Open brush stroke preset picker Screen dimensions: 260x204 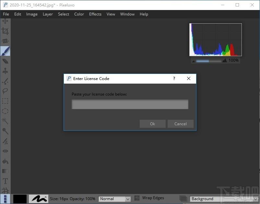tap(39, 199)
